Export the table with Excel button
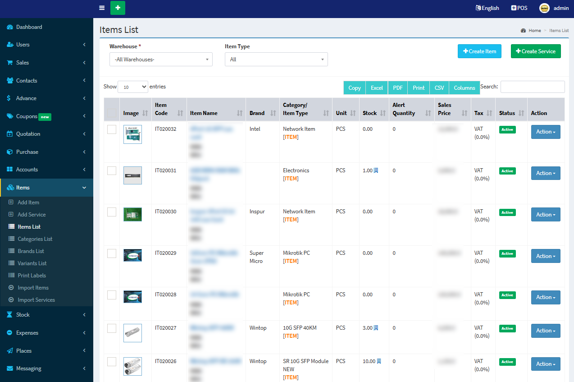This screenshot has height=382, width=574. coord(377,88)
